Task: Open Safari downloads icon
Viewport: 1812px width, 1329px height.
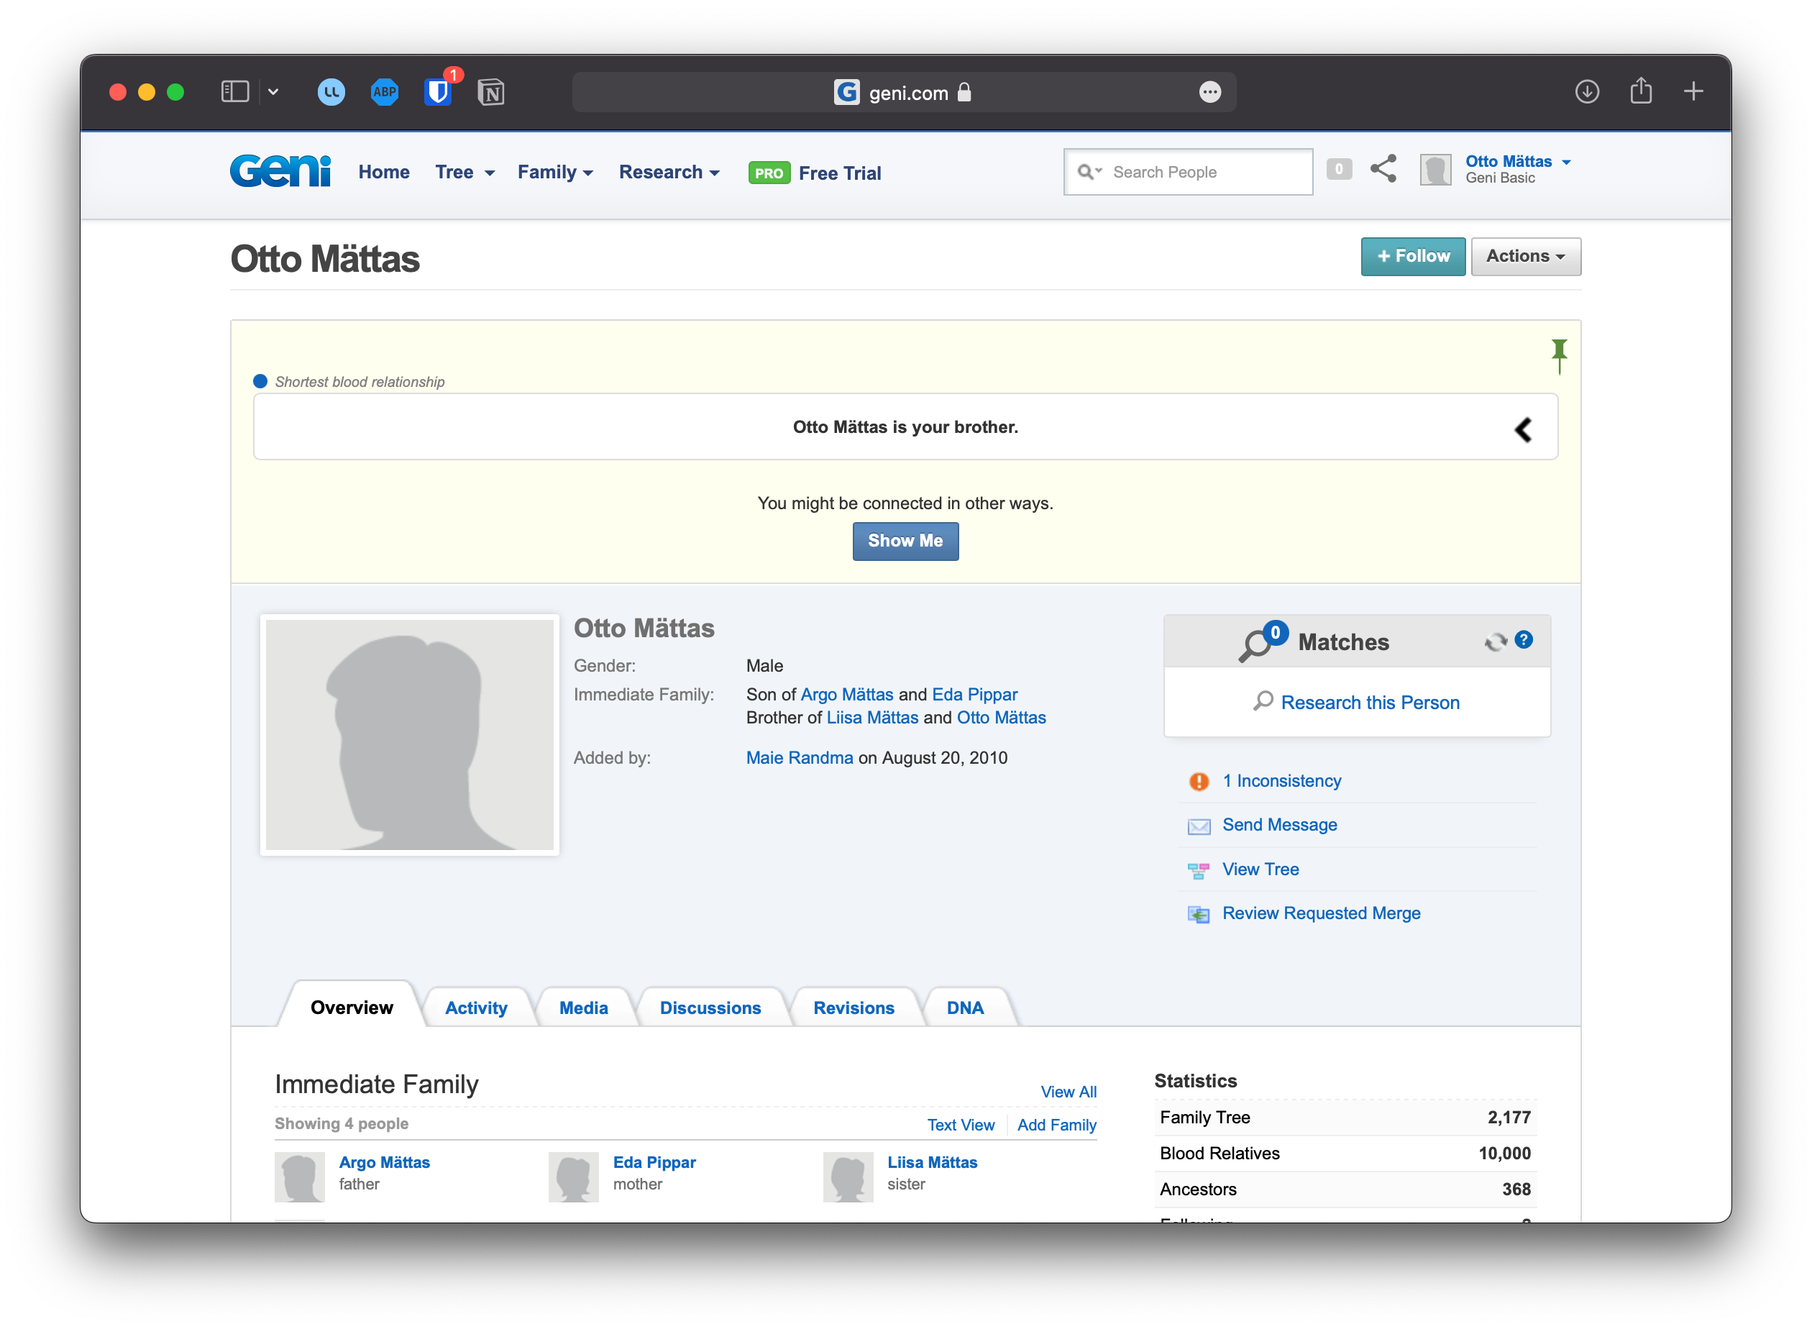Action: click(1586, 92)
